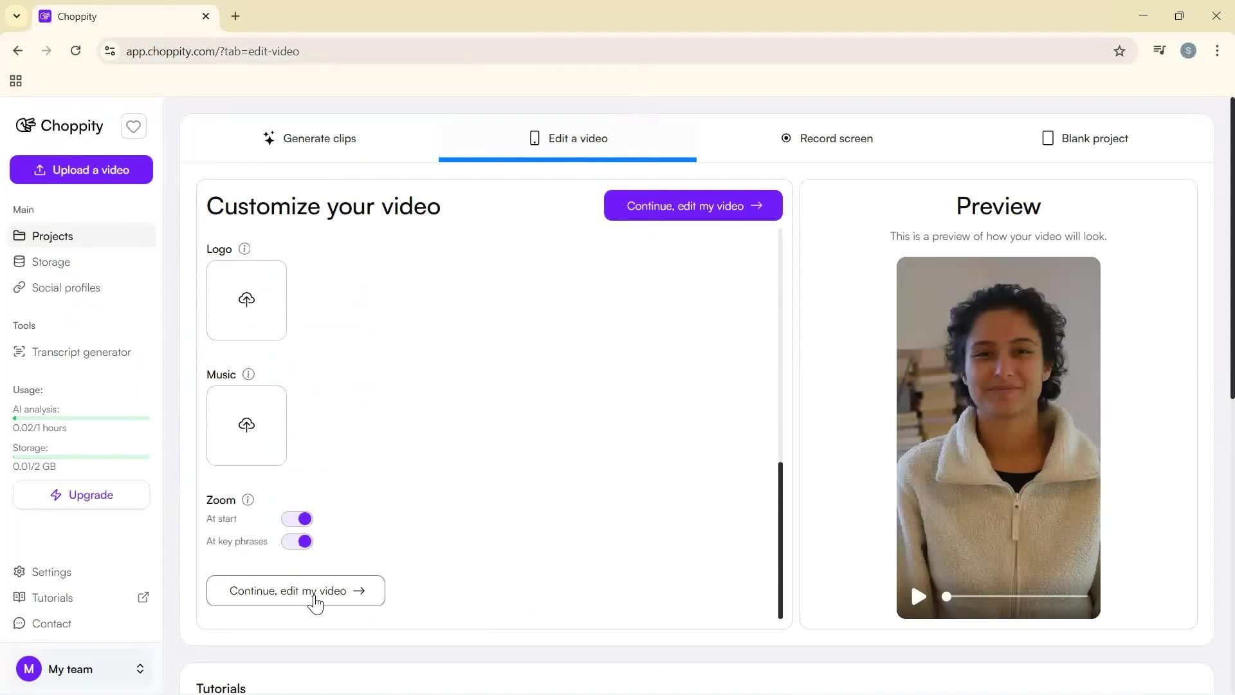Viewport: 1235px width, 695px height.
Task: Click the Music upload area icon
Action: click(246, 425)
